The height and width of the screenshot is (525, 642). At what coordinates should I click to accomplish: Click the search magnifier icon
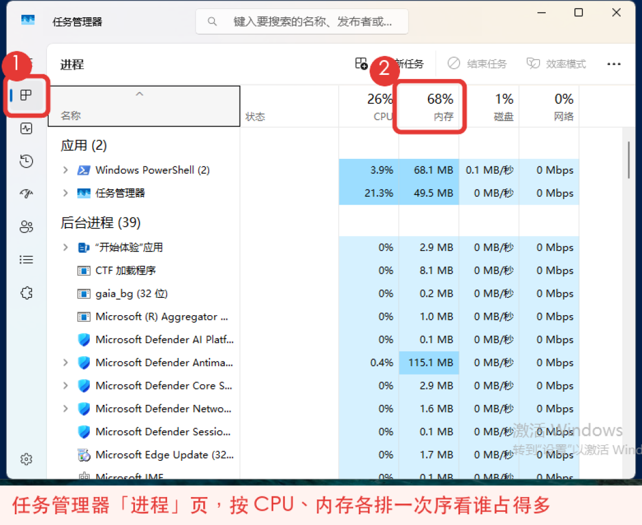tap(212, 21)
